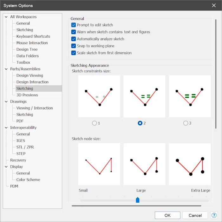Click the Display category label
Viewport: 222px width, 222px height.
16,166
